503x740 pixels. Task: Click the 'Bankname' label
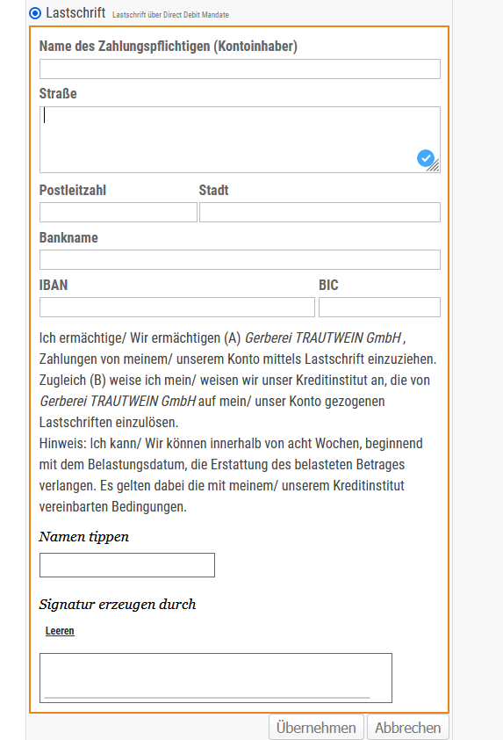pos(68,237)
